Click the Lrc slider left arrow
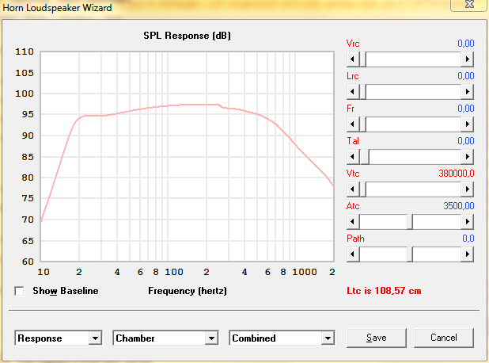The image size is (489, 363). click(353, 92)
